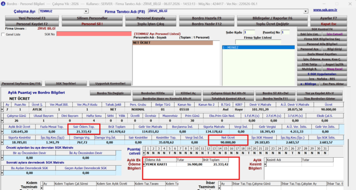Click the Zirve app icon in title bar
This screenshot has height=190, width=356.
coord(3,4)
